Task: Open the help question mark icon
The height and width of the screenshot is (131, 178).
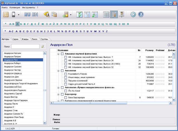Action: (141, 14)
